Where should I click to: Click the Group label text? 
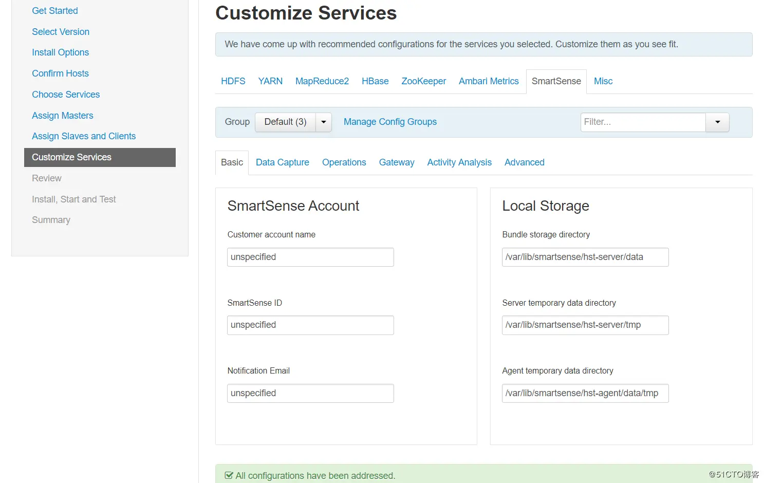[237, 122]
